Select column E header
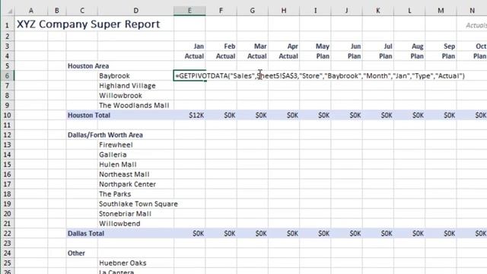Viewport: 487px width, 274px height. coord(189,11)
